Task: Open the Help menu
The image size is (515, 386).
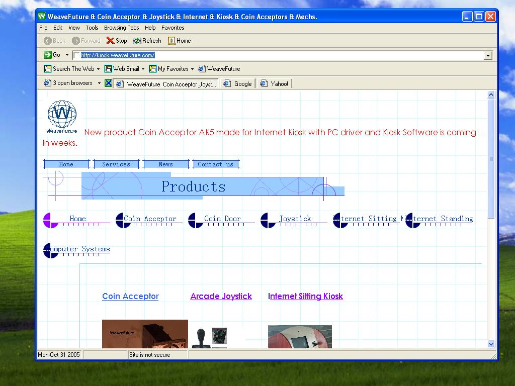Action: pos(150,28)
